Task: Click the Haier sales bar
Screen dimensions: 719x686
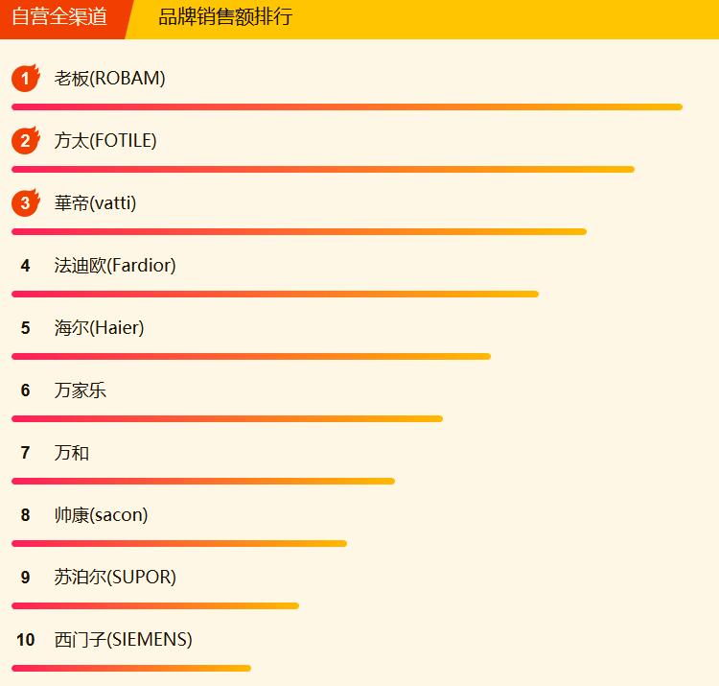Action: point(251,357)
